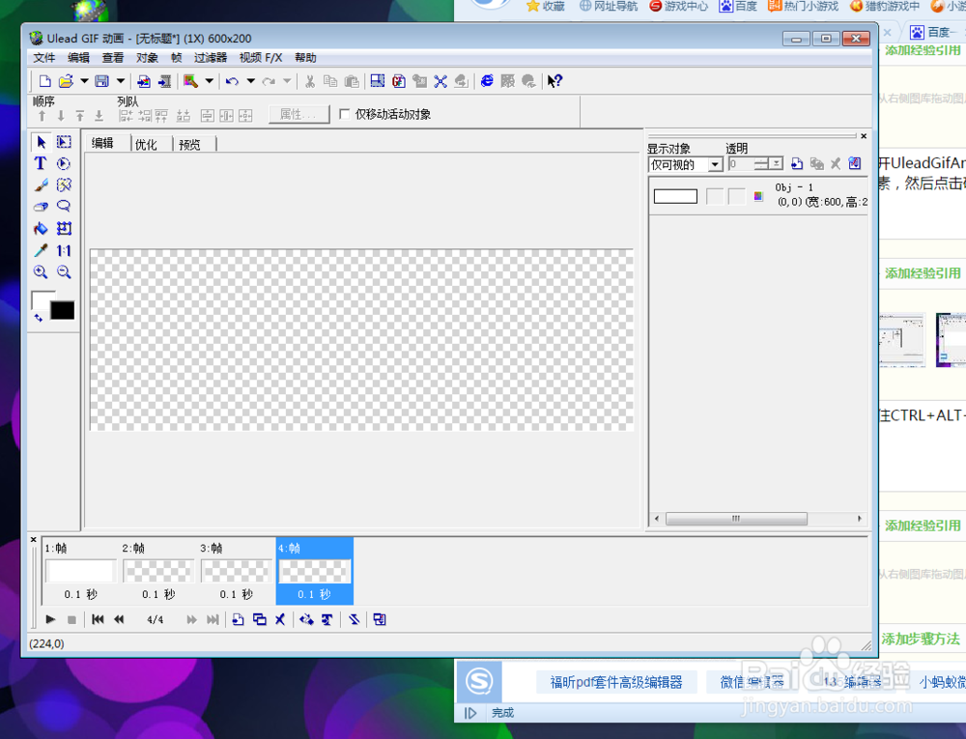This screenshot has height=739, width=966.
Task: Click the Undo arrow icon
Action: click(x=232, y=81)
